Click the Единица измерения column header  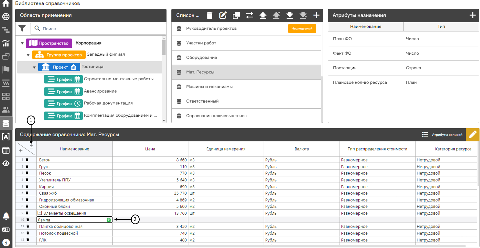(x=226, y=149)
